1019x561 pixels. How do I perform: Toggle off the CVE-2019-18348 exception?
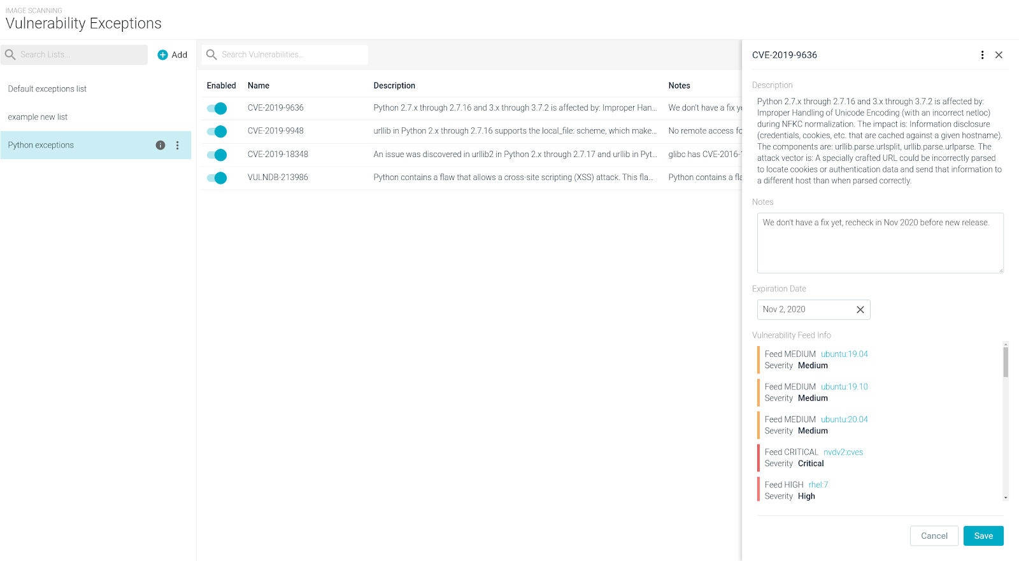coord(217,155)
